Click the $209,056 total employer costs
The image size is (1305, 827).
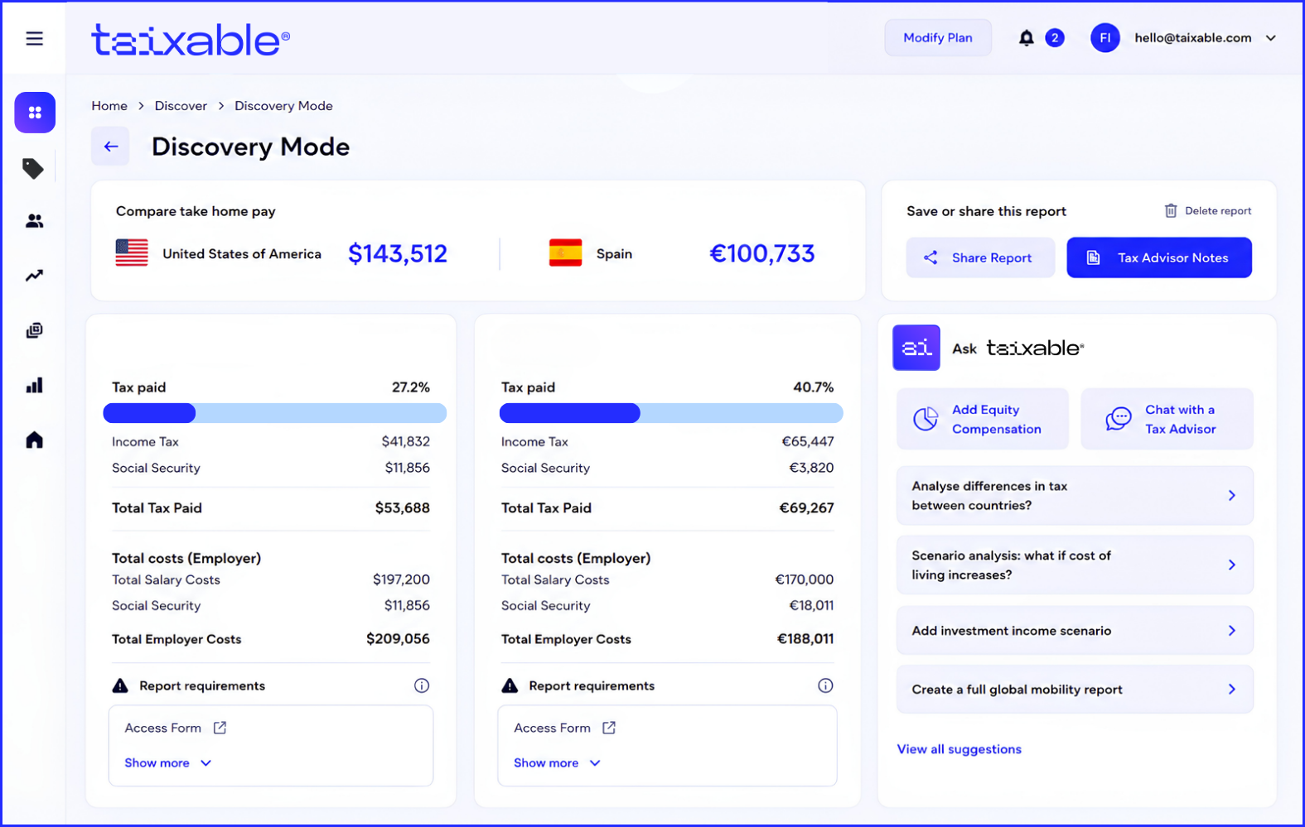coord(399,639)
